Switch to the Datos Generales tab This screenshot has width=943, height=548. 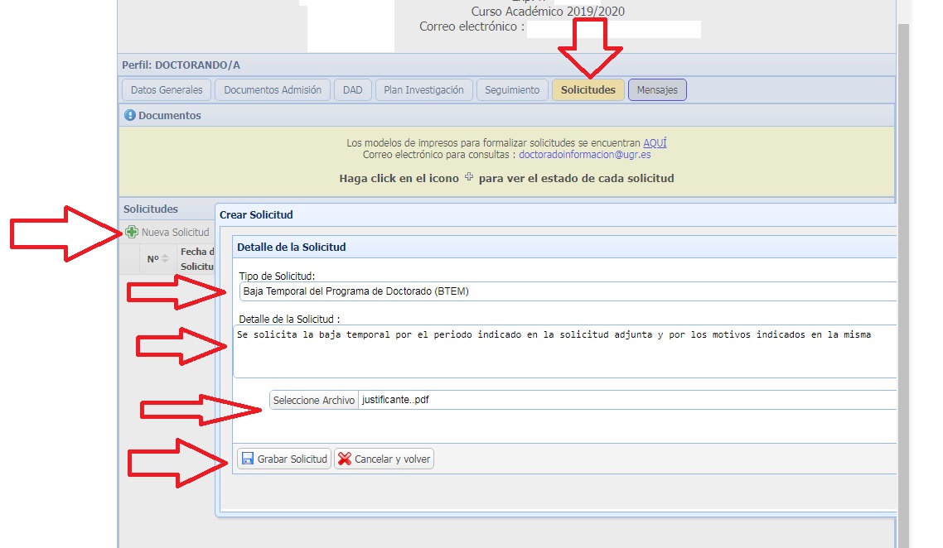pyautogui.click(x=167, y=90)
